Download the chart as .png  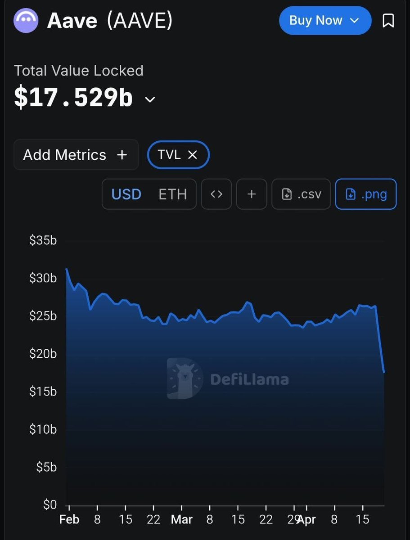(365, 194)
